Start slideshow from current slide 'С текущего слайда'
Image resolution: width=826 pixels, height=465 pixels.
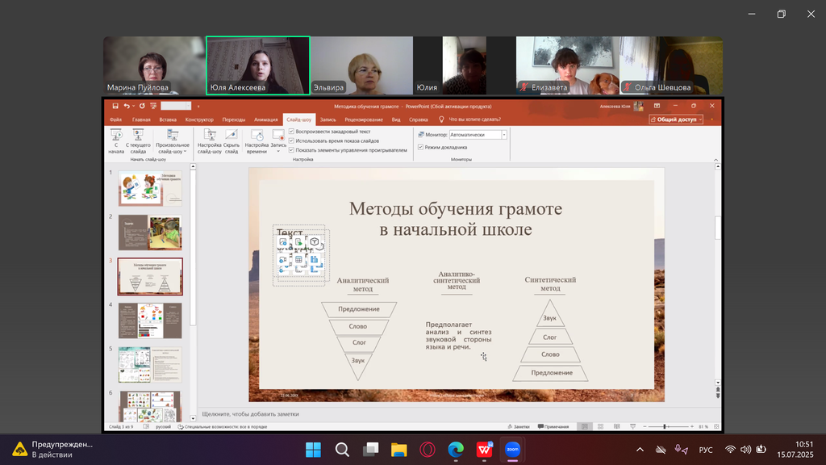[x=138, y=136]
